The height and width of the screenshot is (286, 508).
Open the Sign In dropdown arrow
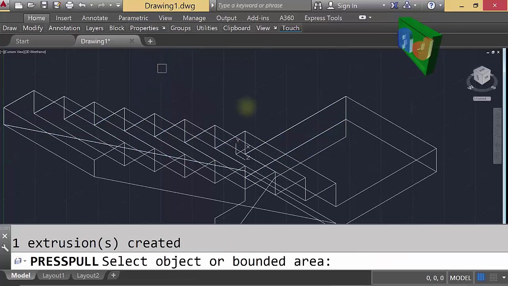coord(384,6)
